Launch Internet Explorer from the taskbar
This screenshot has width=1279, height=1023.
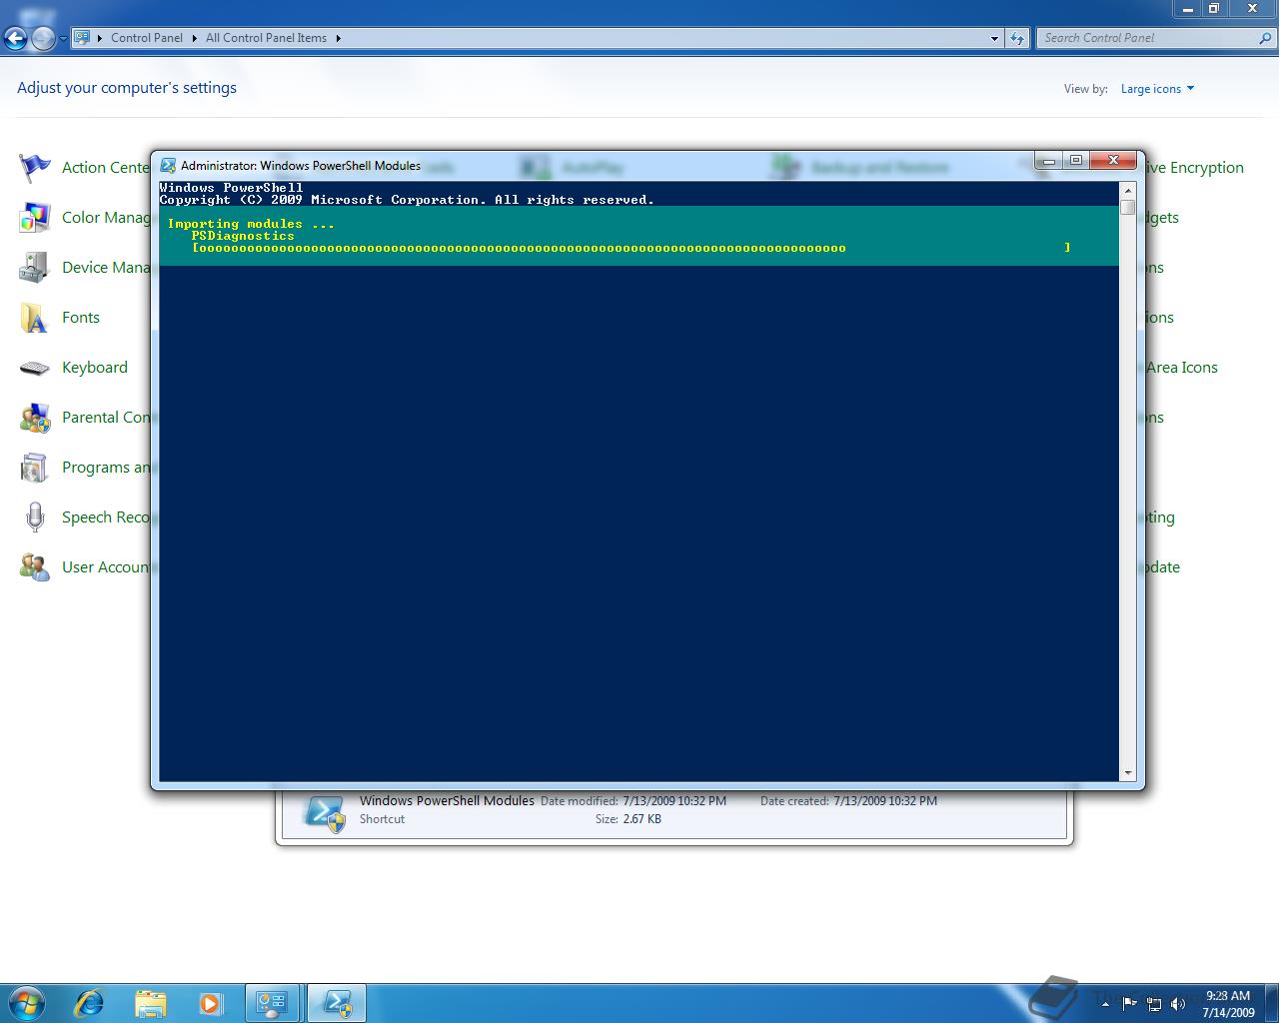coord(90,1002)
